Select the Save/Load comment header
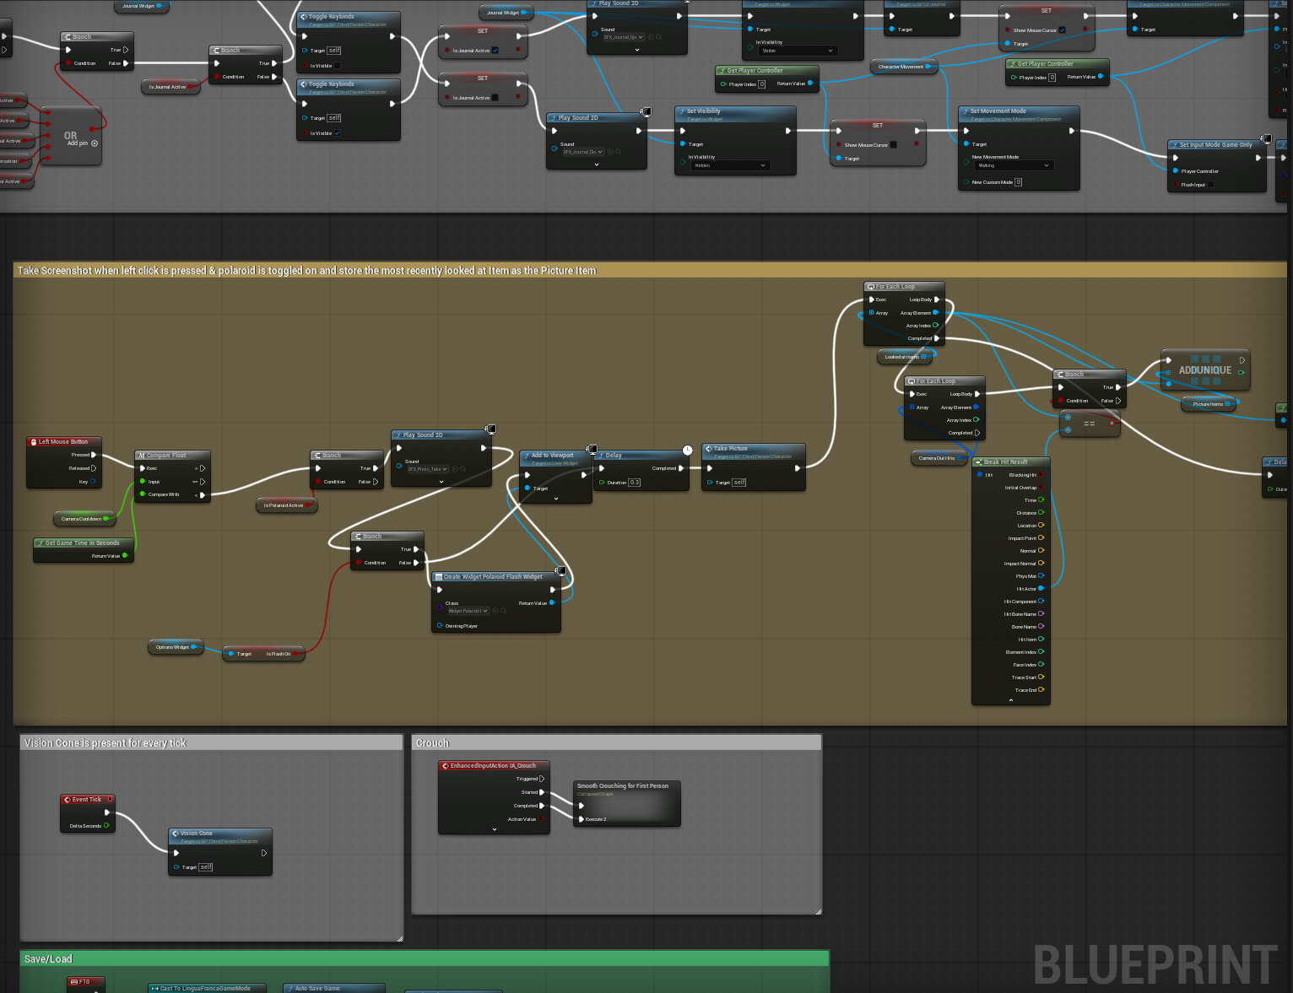1293x993 pixels. coord(48,959)
